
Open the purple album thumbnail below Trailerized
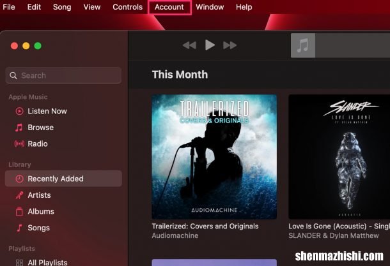214,263
